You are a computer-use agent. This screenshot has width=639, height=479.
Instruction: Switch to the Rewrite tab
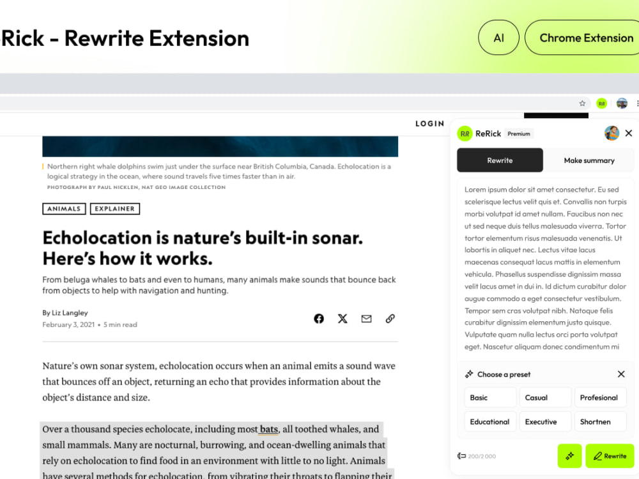500,160
